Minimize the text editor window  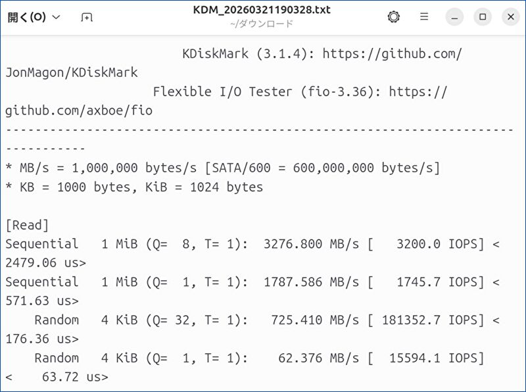[x=454, y=17]
